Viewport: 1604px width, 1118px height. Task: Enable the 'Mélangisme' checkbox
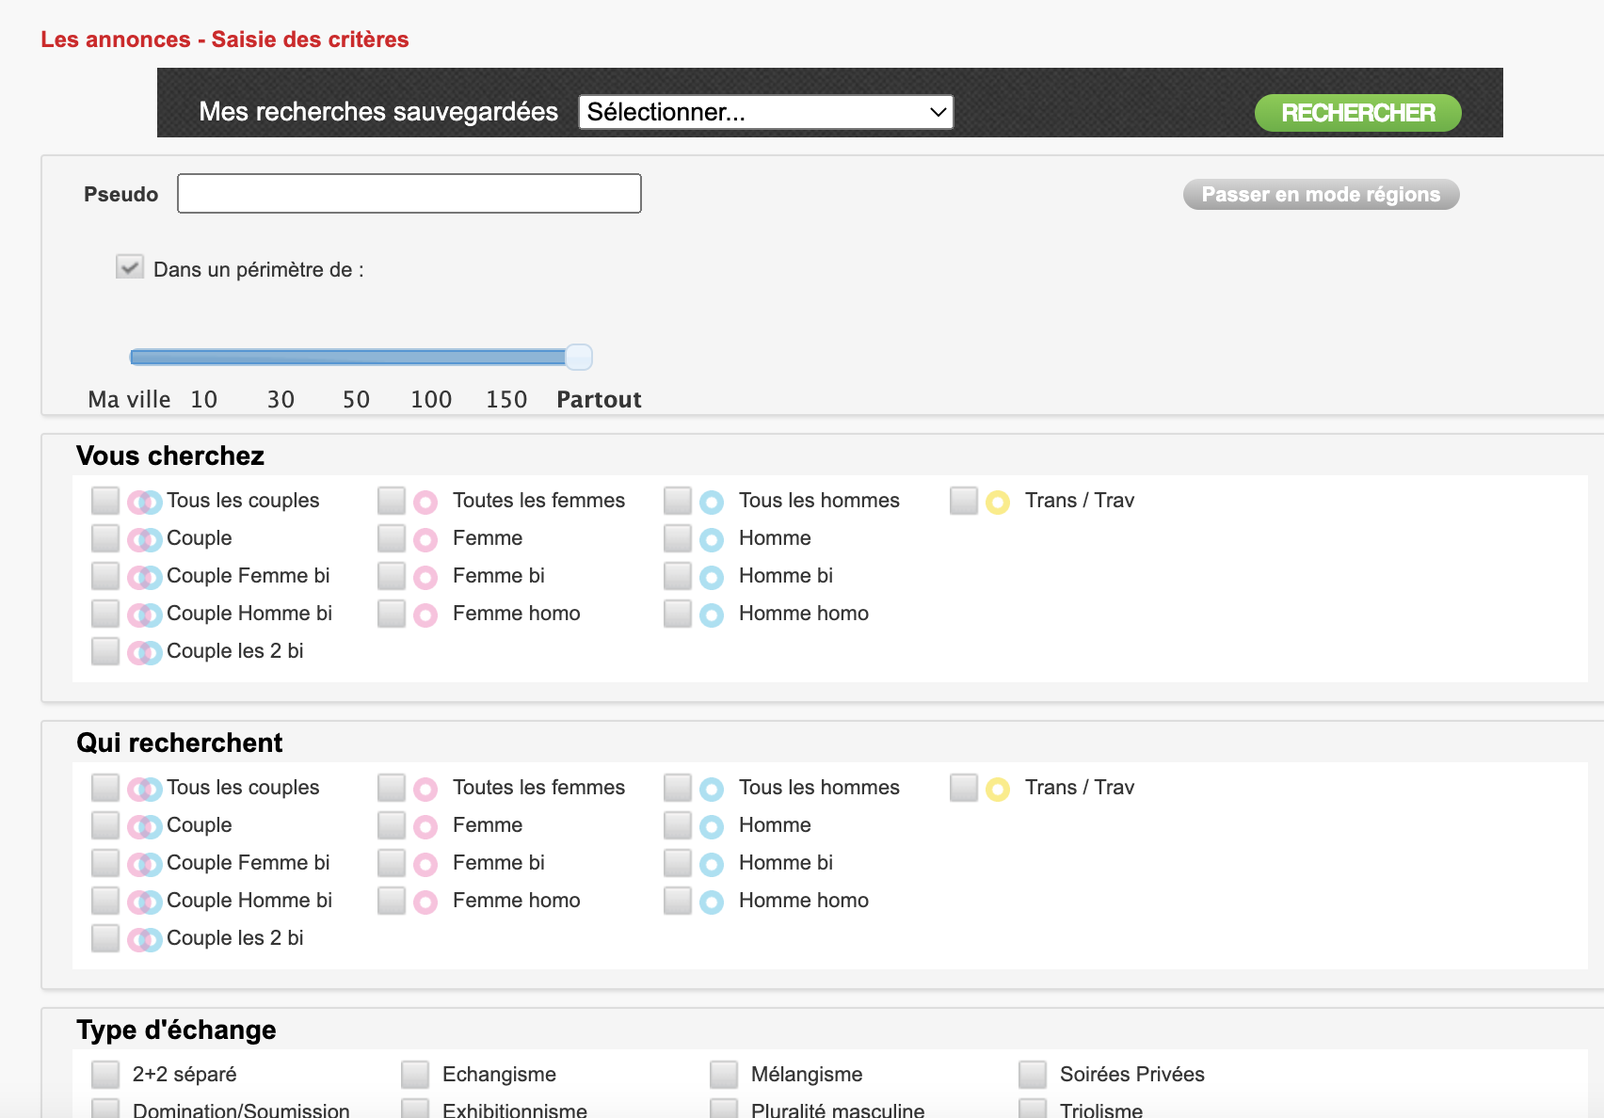coord(724,1075)
